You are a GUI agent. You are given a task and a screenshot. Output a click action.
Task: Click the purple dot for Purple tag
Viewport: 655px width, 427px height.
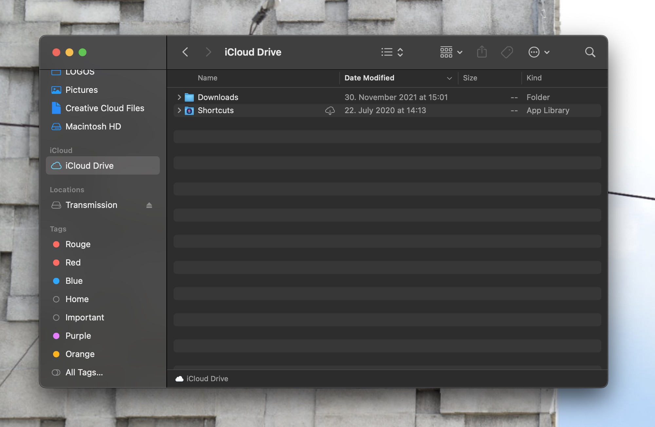56,336
